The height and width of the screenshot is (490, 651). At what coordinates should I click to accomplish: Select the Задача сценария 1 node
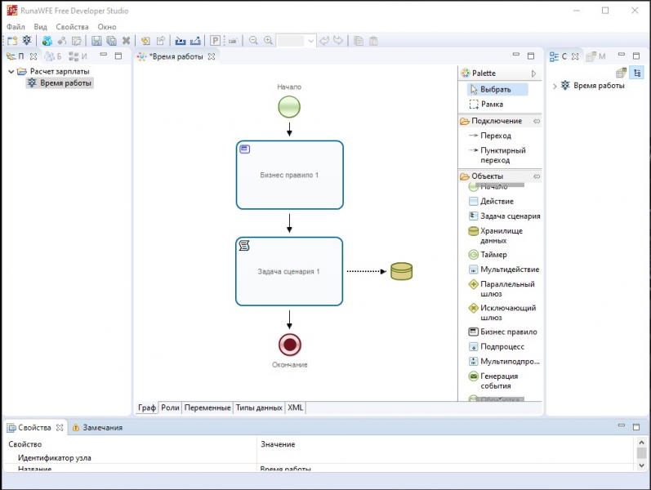[x=289, y=271]
